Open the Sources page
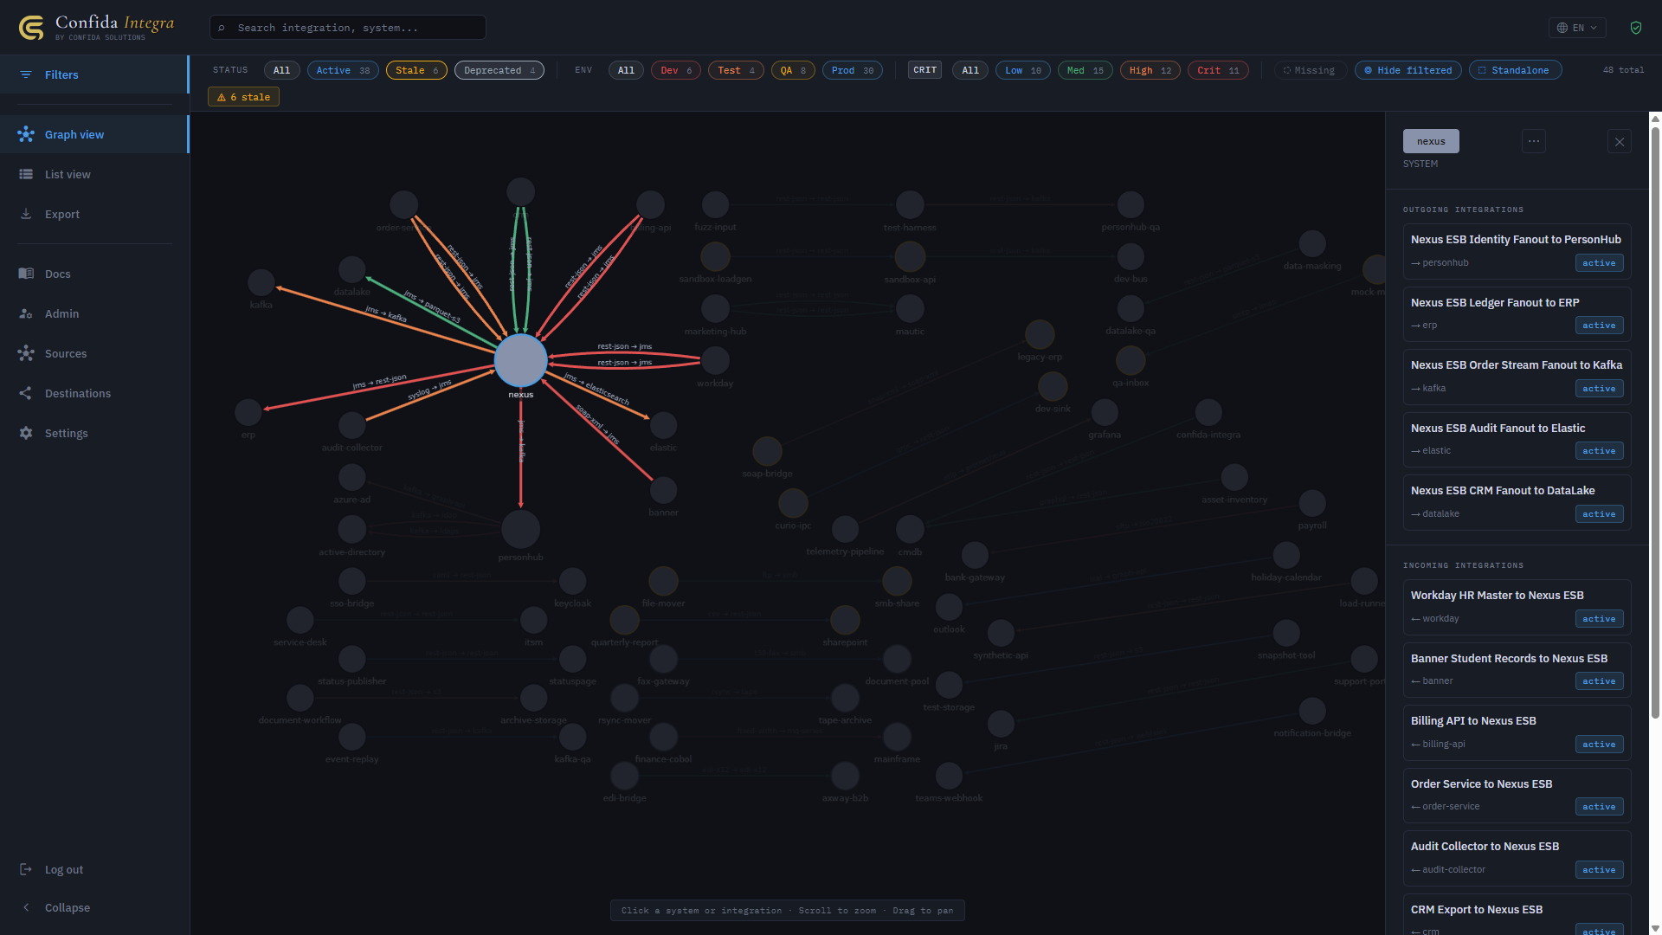The height and width of the screenshot is (935, 1662). 94,353
